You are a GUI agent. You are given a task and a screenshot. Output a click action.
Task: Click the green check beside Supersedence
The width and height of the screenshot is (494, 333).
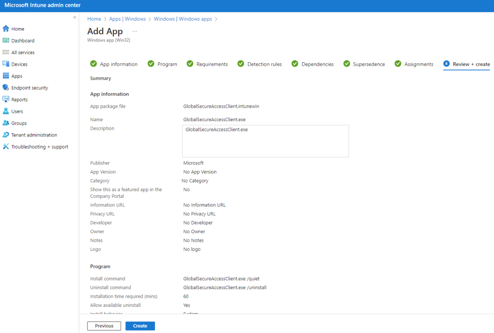tap(346, 64)
